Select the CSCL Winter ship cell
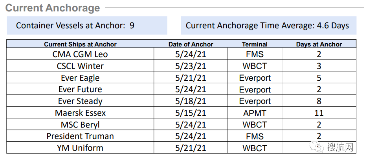Viewport: 365px width, 163px height. coord(80,66)
